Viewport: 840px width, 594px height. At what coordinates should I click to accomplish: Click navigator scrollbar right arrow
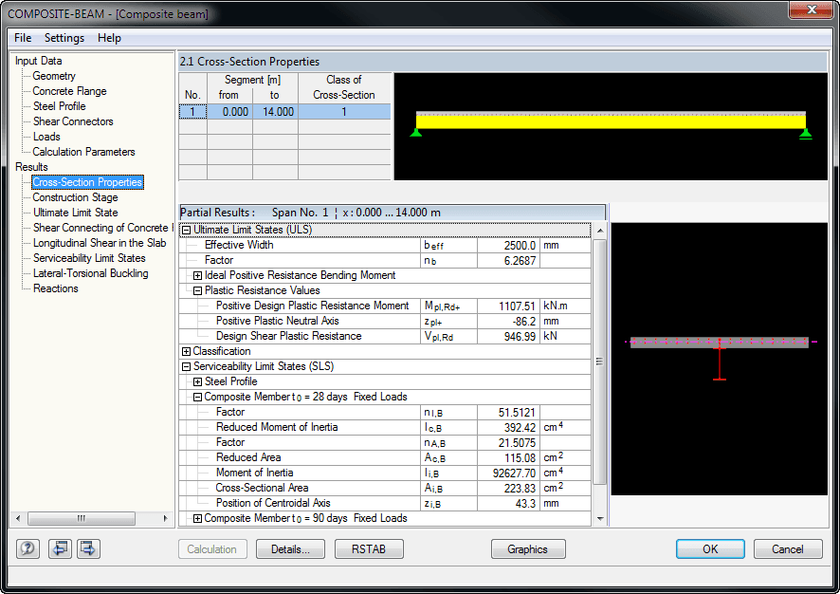pos(165,518)
